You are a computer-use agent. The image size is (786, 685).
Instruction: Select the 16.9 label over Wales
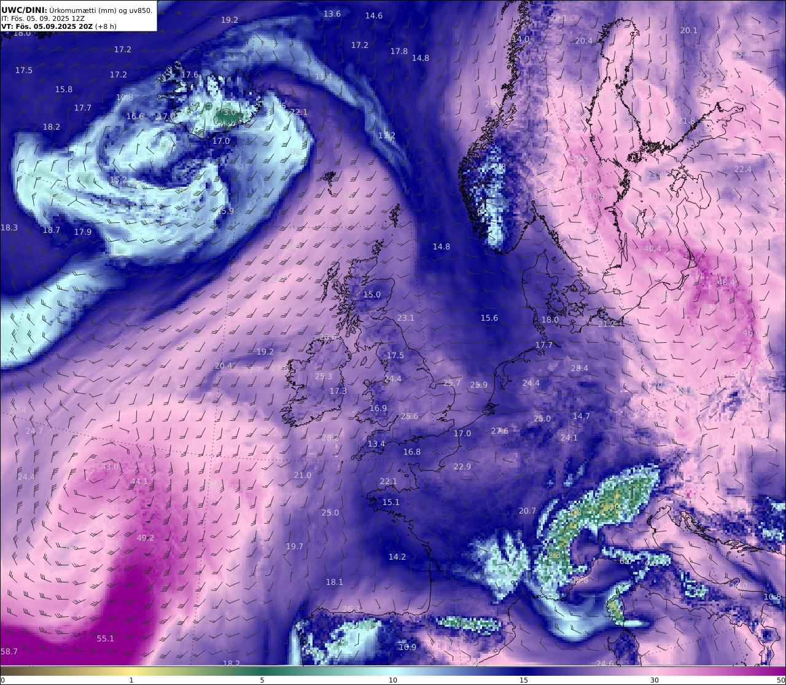coord(378,408)
